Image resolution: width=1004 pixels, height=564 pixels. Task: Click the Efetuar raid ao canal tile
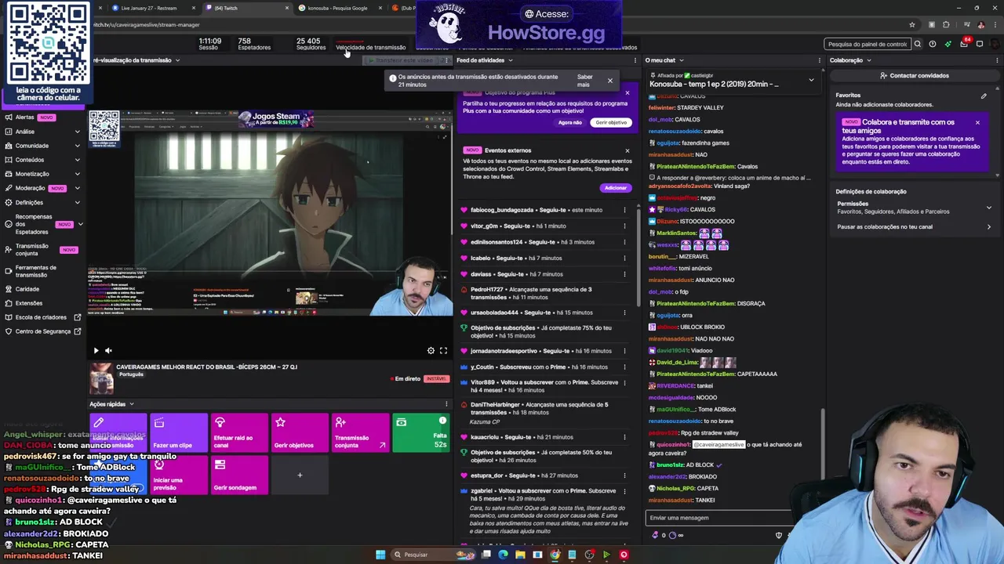239,432
